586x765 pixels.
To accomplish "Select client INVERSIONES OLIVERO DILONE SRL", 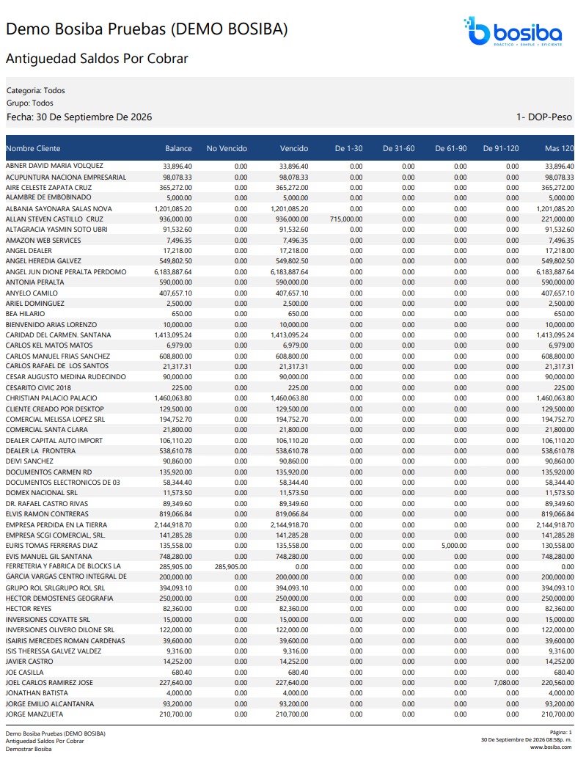I will [60, 630].
